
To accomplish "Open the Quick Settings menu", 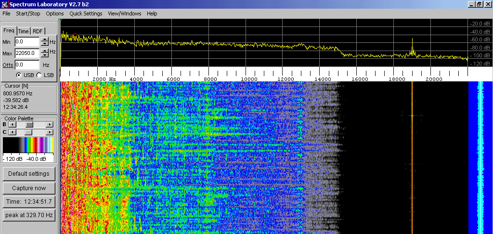I will (x=86, y=13).
